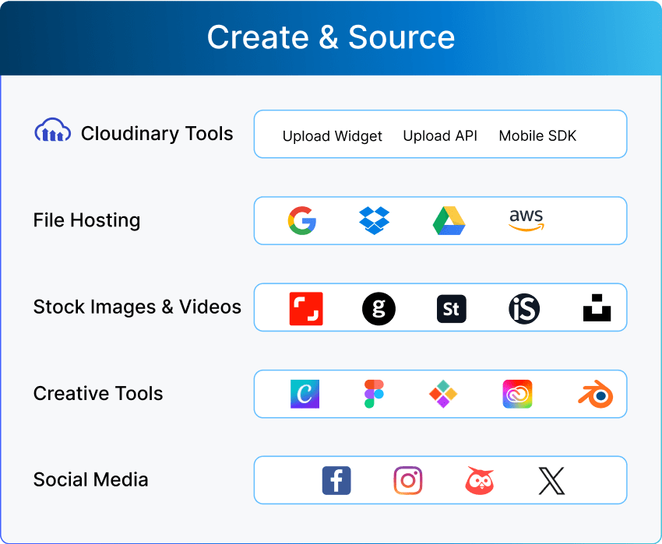Open the Canva icon
662x544 pixels.
pos(305,394)
